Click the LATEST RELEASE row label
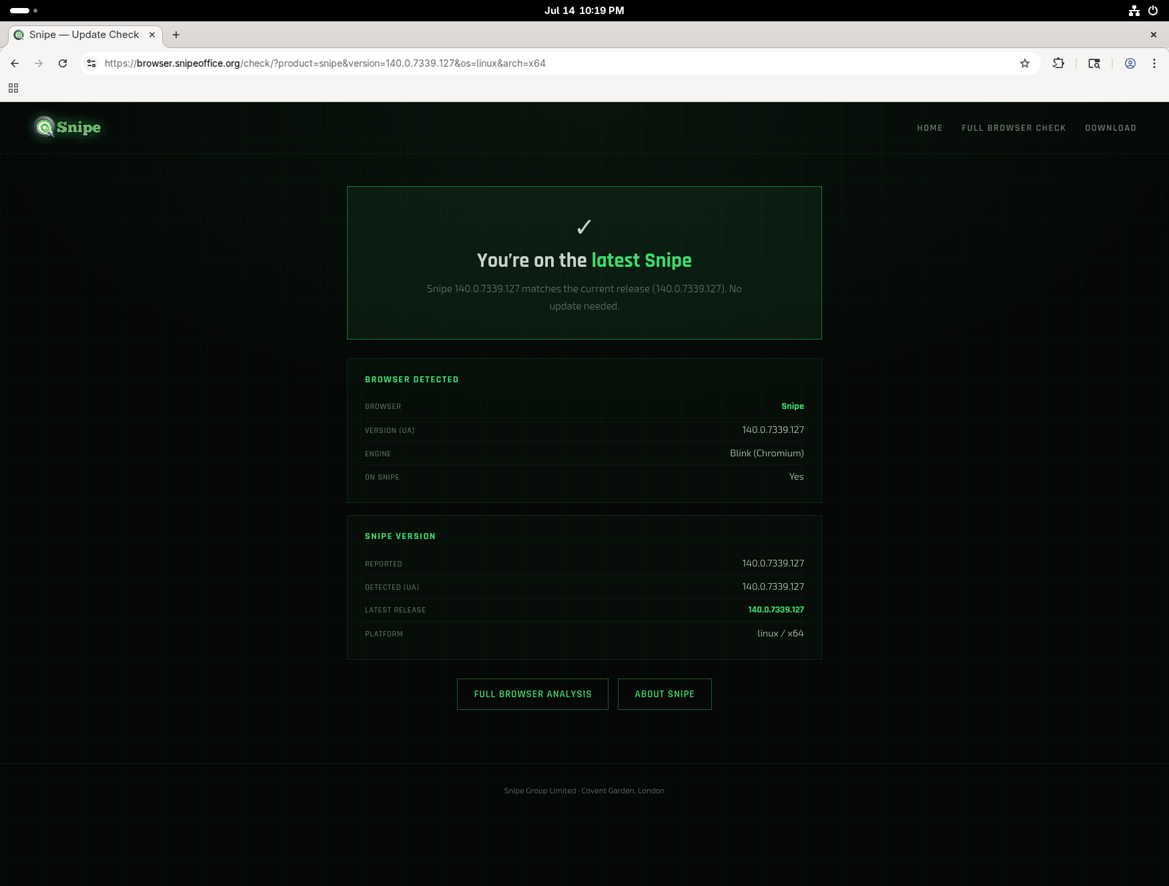This screenshot has height=886, width=1169. point(395,610)
